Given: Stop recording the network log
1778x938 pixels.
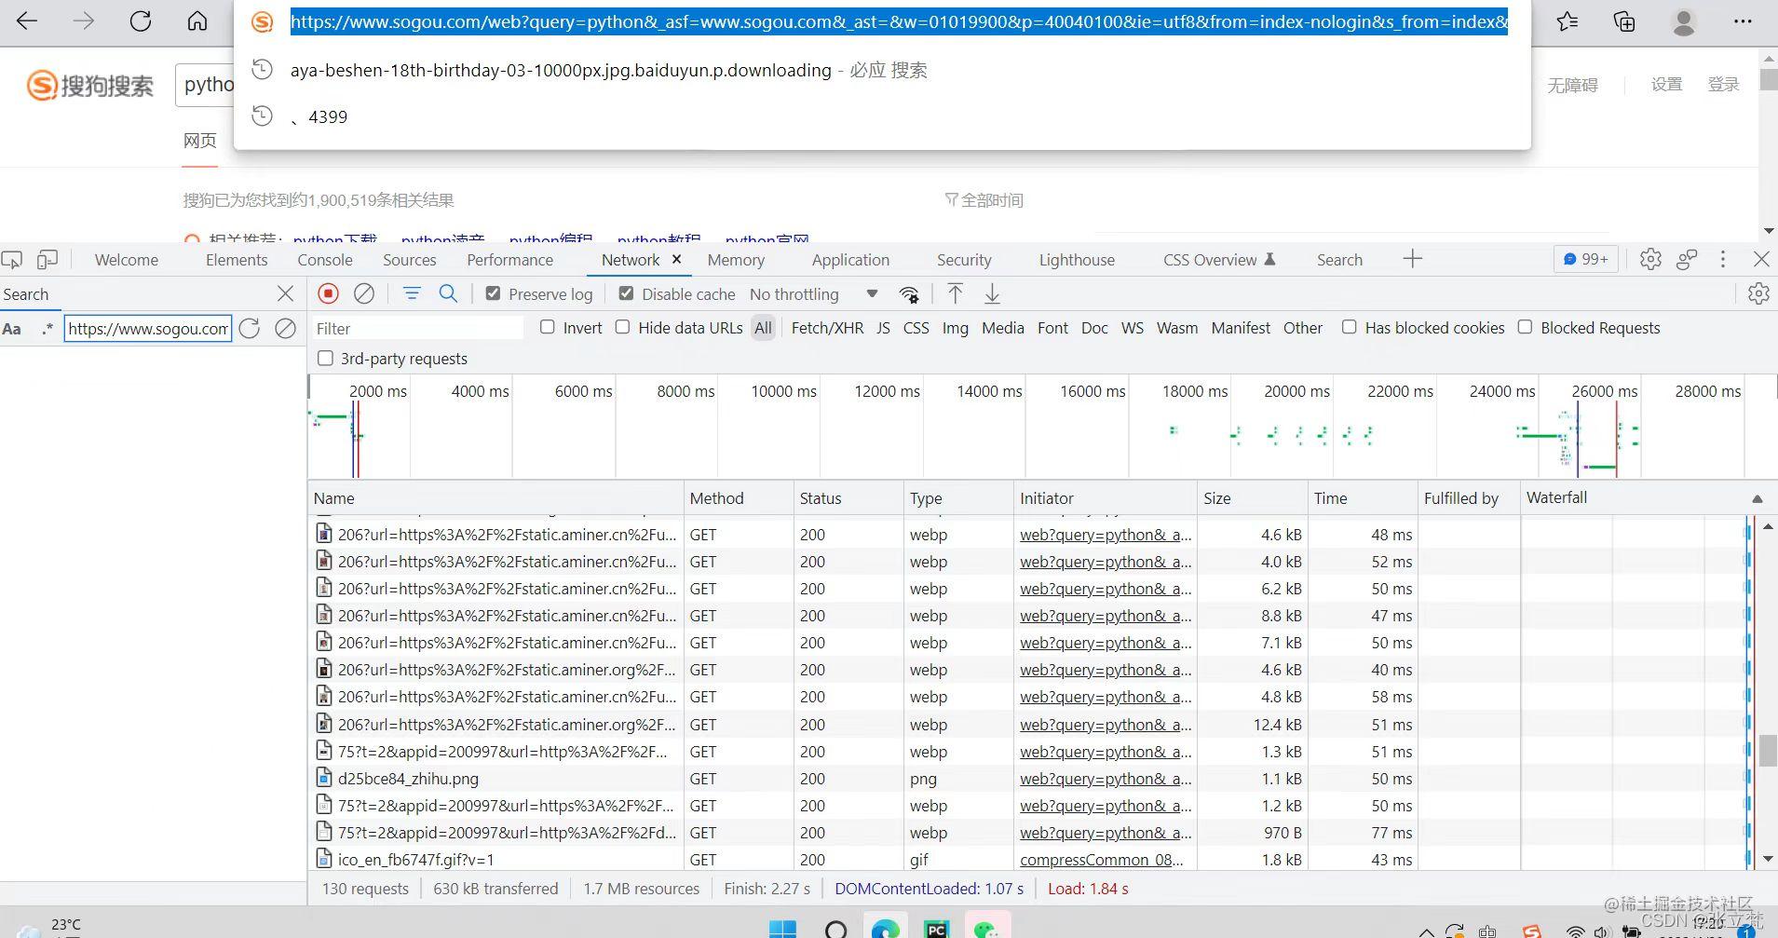Looking at the screenshot, I should pos(328,294).
